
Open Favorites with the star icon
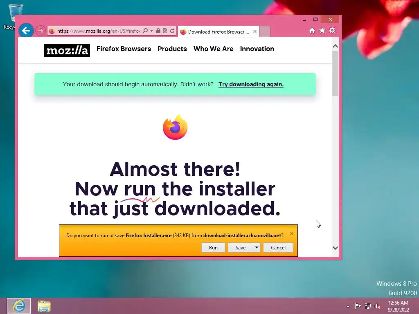click(322, 30)
